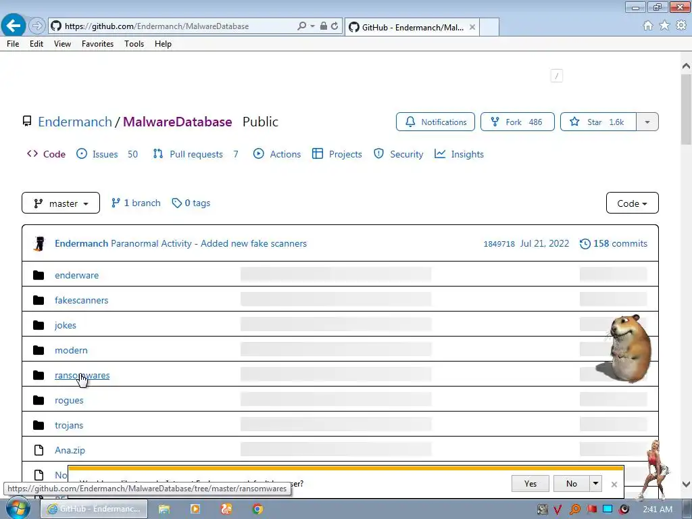Open the Favorites menu

[97, 44]
